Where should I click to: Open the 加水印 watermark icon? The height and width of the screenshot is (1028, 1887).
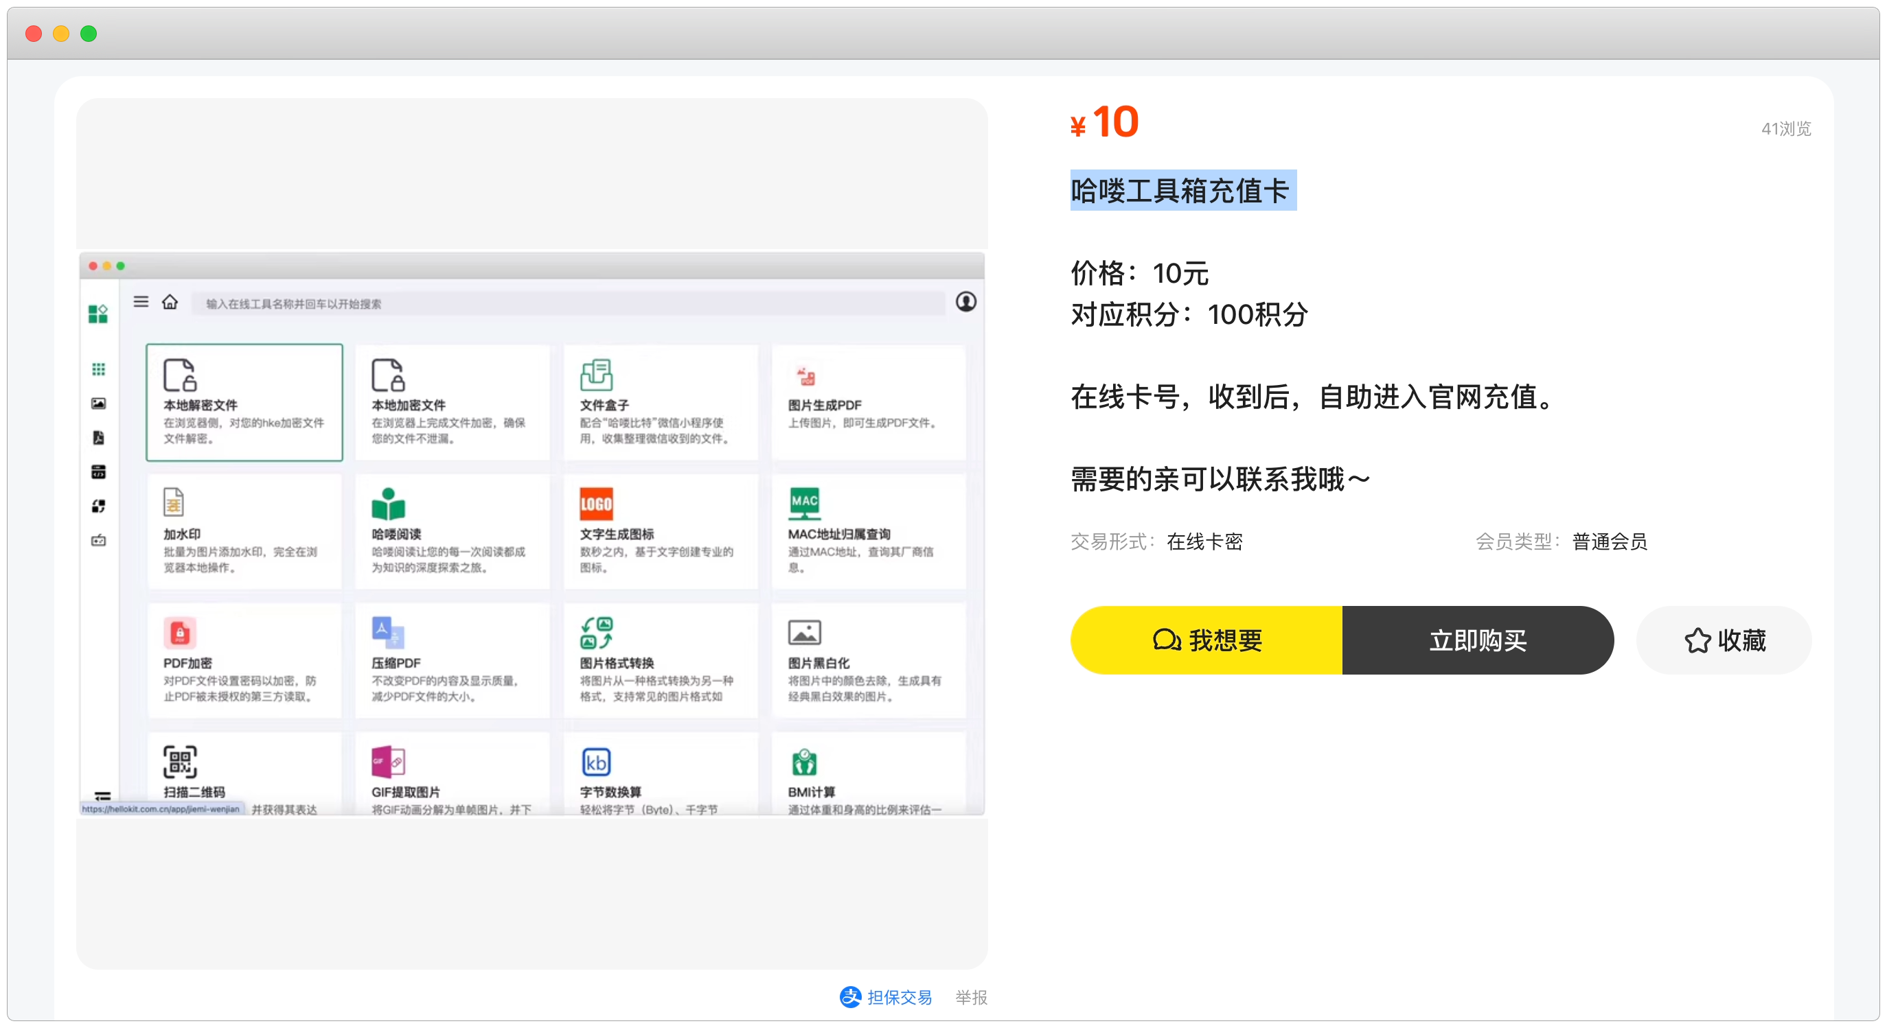click(x=173, y=502)
